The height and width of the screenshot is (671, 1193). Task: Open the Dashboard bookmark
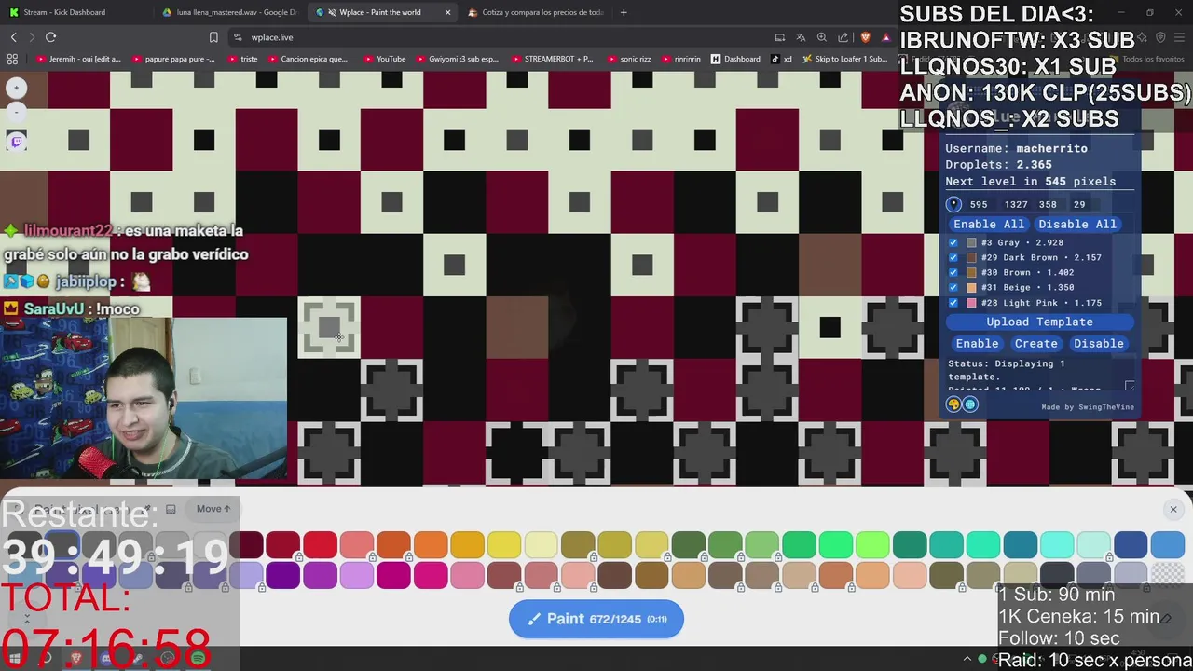[x=735, y=59]
